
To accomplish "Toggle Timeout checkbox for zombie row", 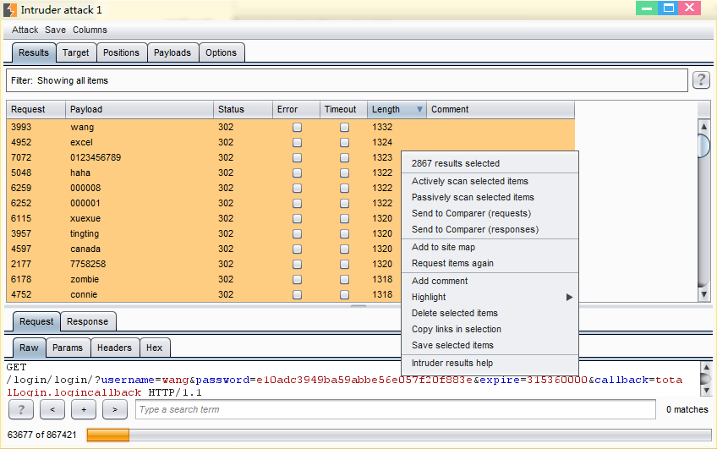I will point(344,279).
